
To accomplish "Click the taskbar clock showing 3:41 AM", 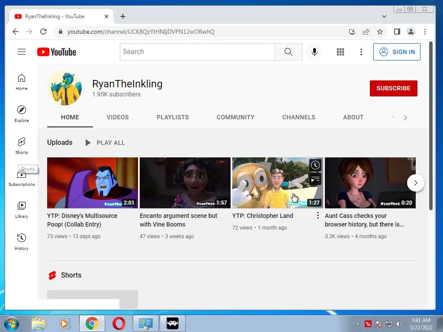I will pyautogui.click(x=421, y=323).
